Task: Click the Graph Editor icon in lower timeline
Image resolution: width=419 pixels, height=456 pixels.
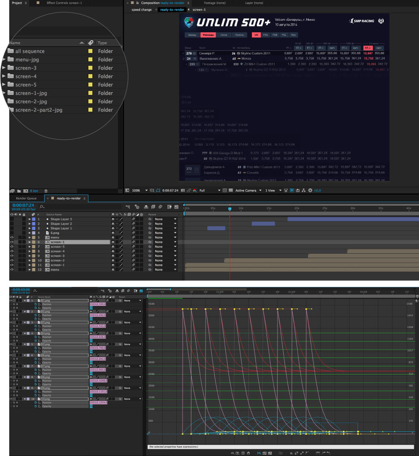Action: tap(141, 290)
